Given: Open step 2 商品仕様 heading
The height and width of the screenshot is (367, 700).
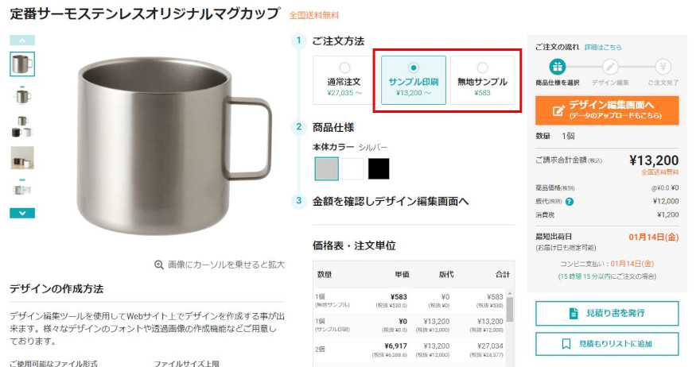Looking at the screenshot, I should click(333, 128).
